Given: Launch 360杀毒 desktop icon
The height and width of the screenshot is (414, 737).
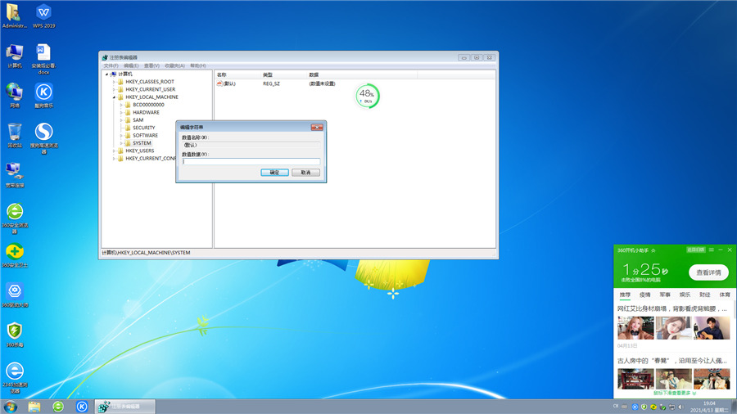Looking at the screenshot, I should click(15, 335).
